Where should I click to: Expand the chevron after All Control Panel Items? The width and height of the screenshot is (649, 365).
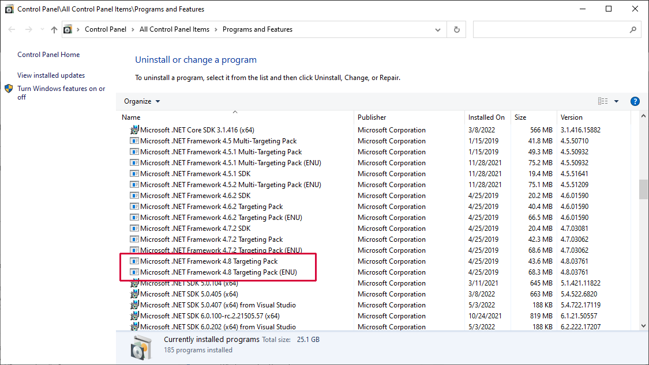click(216, 29)
